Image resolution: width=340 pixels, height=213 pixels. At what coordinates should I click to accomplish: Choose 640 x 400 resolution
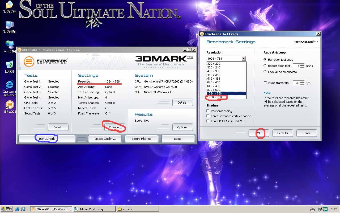pyautogui.click(x=227, y=82)
